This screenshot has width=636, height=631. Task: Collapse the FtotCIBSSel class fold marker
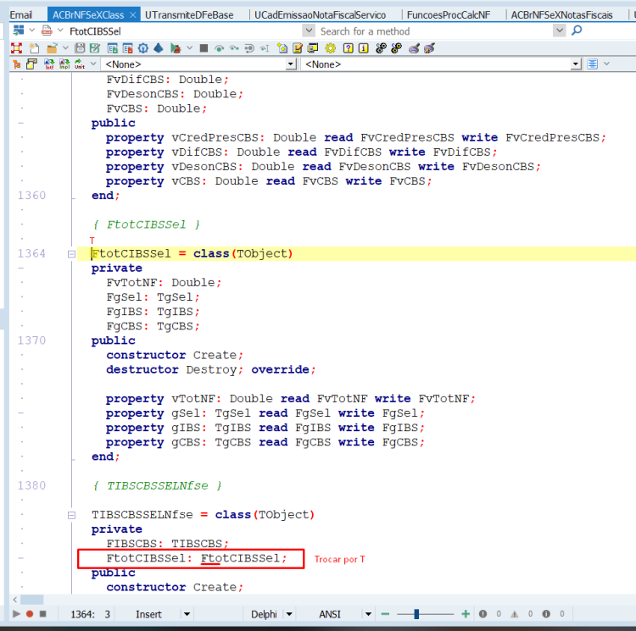point(71,254)
